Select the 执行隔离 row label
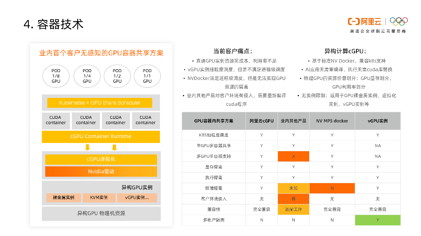The image size is (421, 236). coord(214,178)
